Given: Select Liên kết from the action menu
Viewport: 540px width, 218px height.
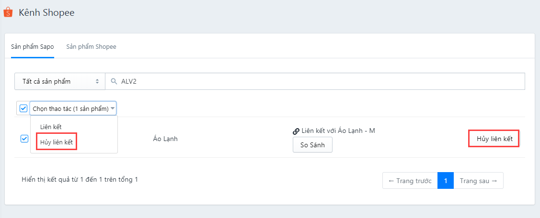Looking at the screenshot, I should tap(51, 127).
